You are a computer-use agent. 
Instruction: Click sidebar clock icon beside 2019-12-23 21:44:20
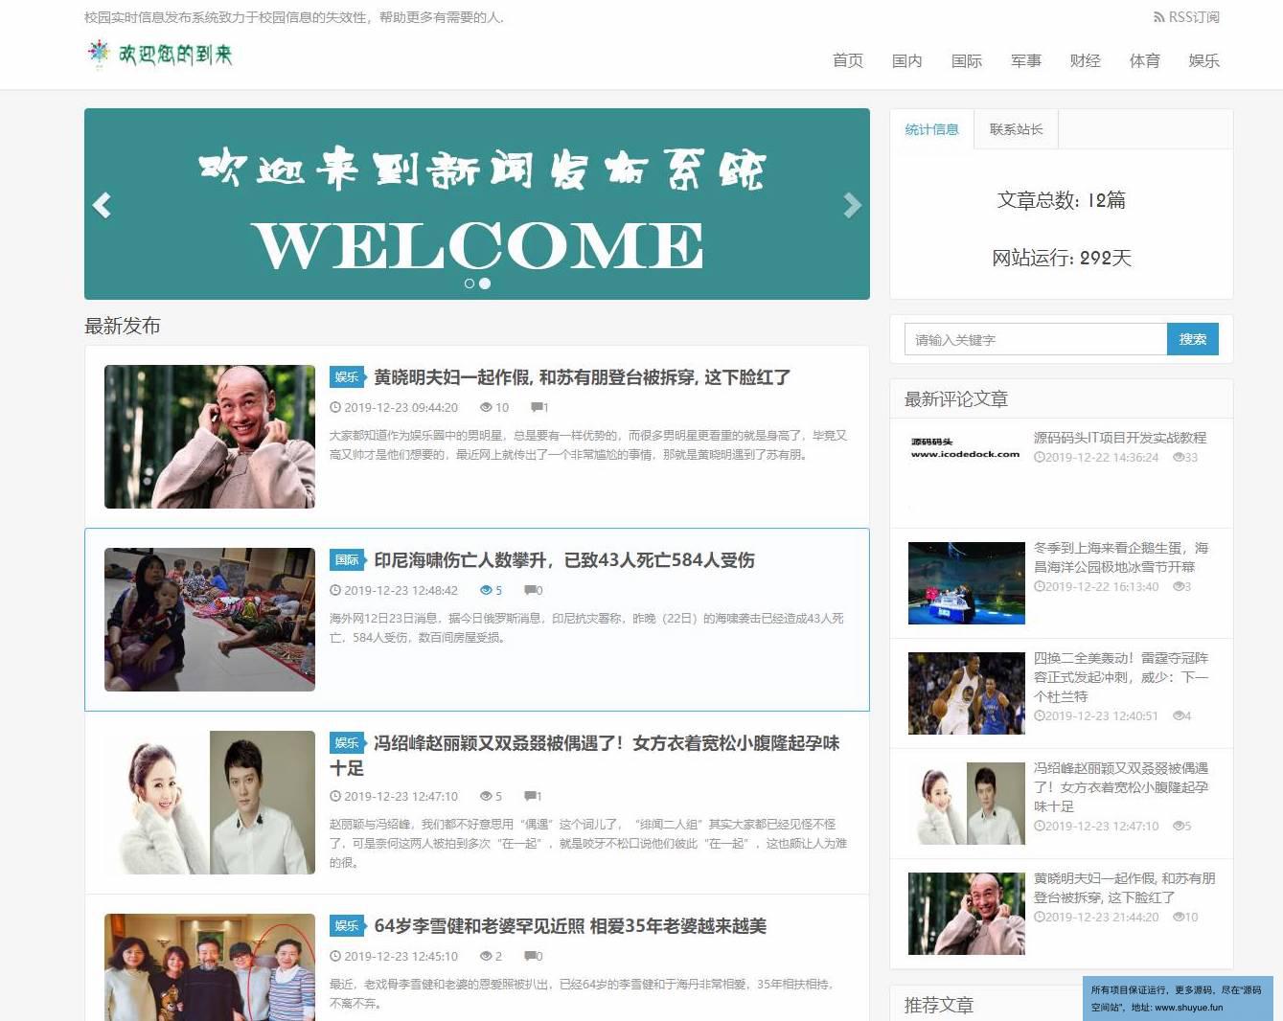click(x=1040, y=917)
